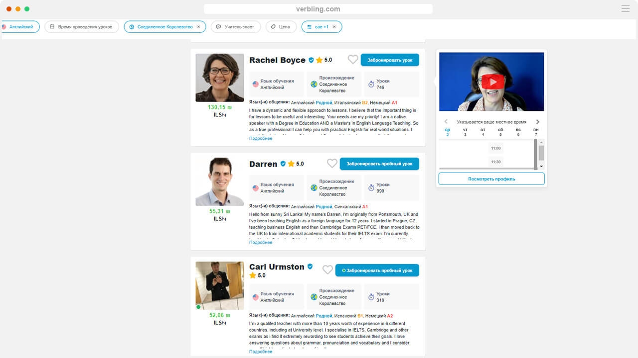
Task: Toggle the heart icon next to Darren
Action: (332, 164)
